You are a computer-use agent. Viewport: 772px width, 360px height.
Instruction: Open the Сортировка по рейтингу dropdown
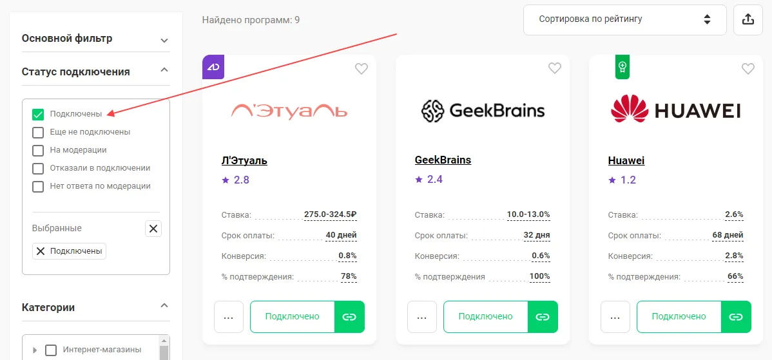pyautogui.click(x=624, y=20)
